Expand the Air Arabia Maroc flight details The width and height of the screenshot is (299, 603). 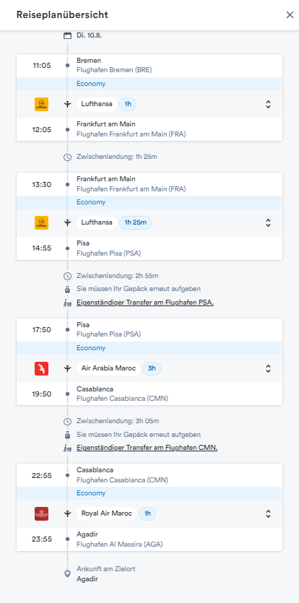(268, 368)
